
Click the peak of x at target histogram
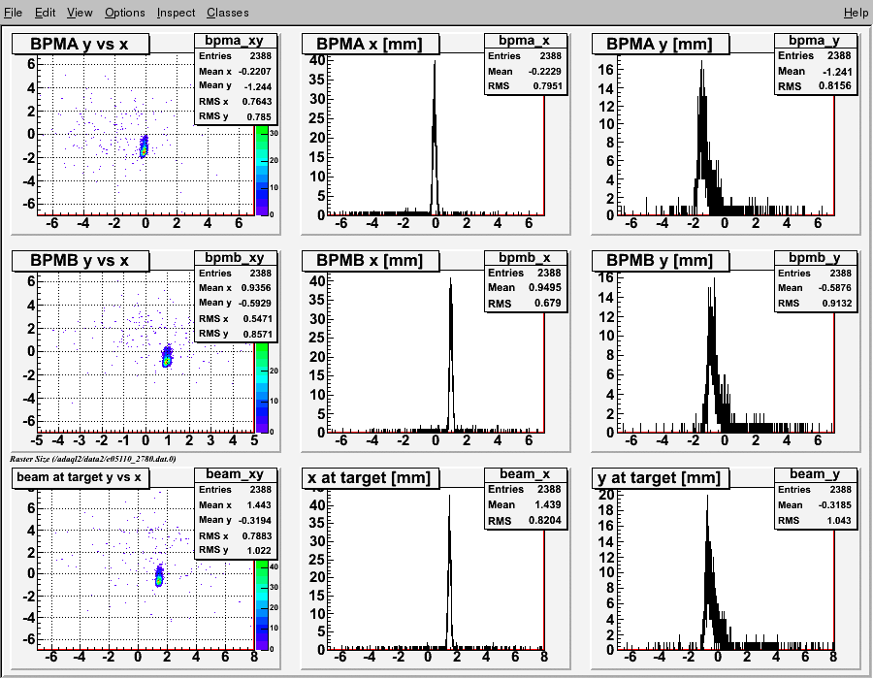449,496
